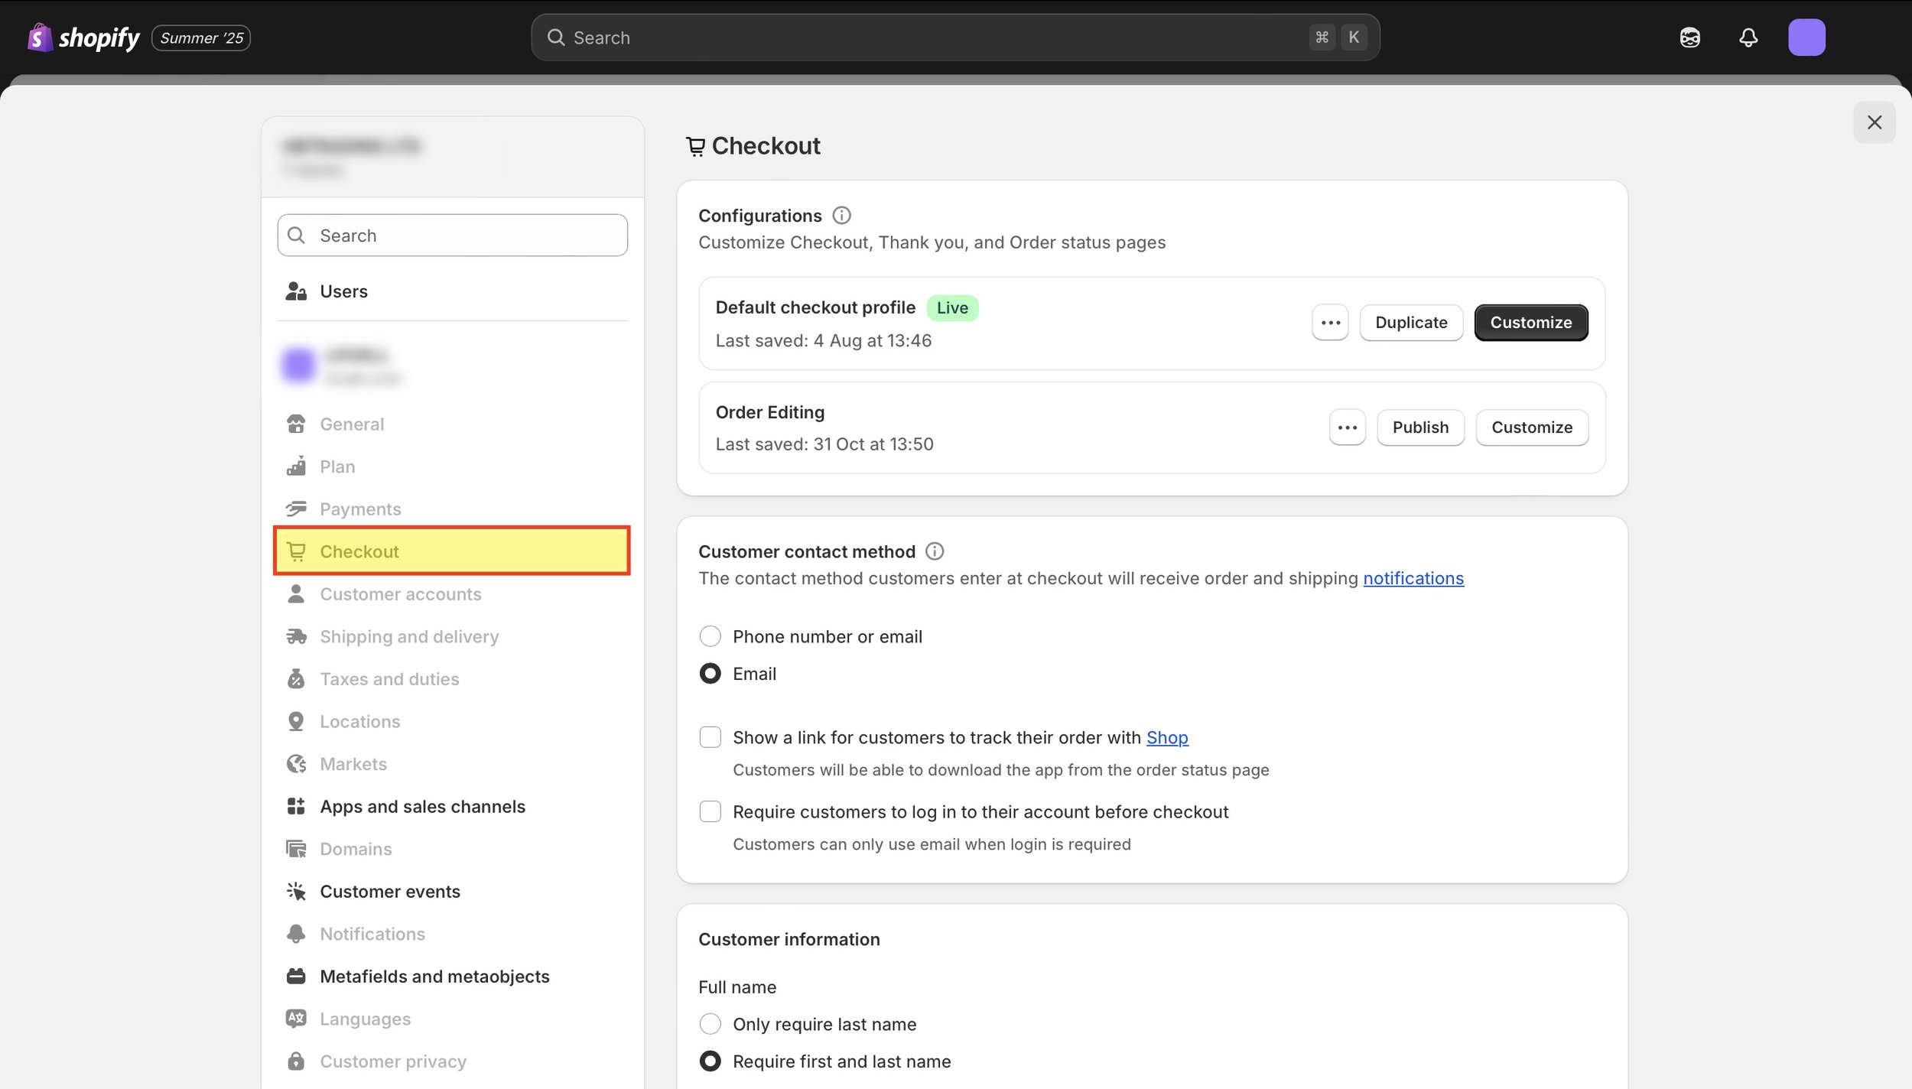This screenshot has height=1089, width=1912.
Task: Open the notifications link
Action: (x=1413, y=579)
